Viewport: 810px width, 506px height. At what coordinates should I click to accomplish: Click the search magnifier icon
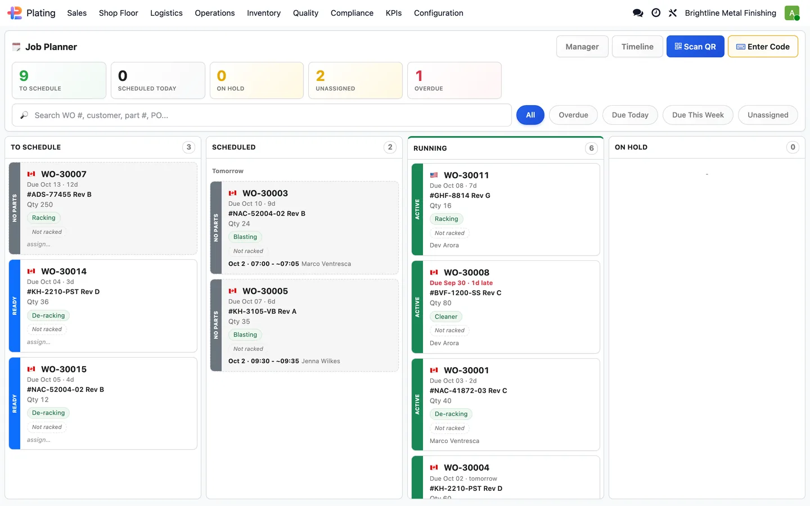24,115
